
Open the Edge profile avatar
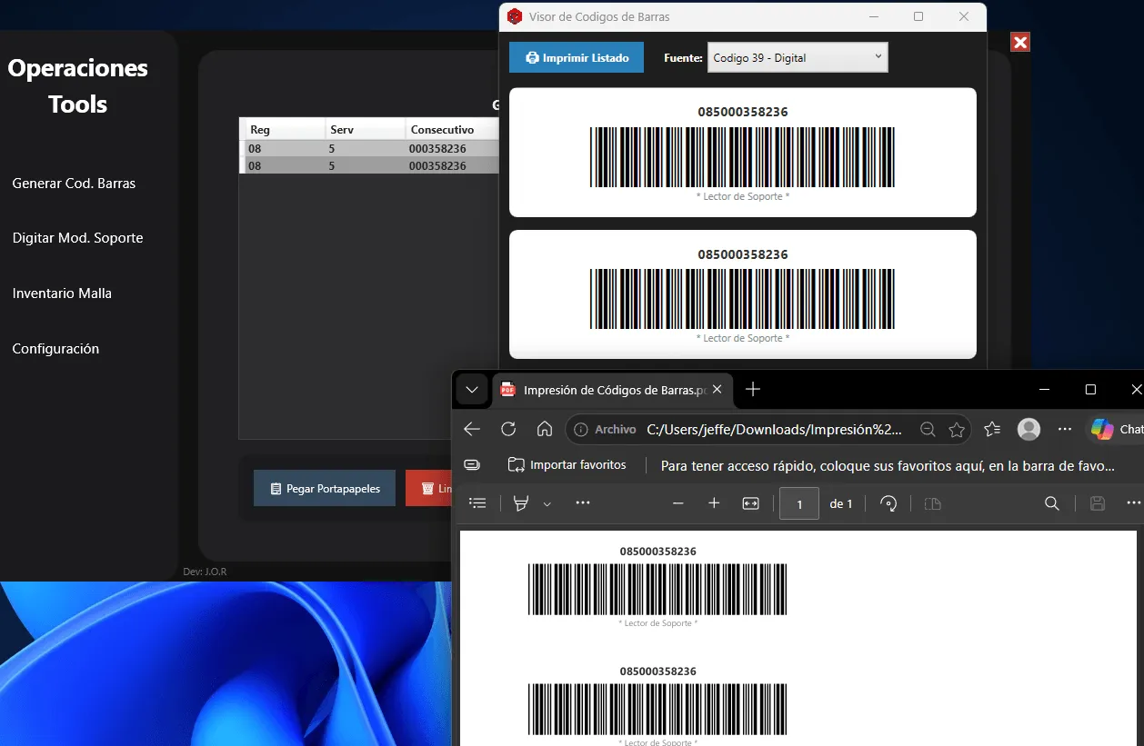(x=1029, y=429)
